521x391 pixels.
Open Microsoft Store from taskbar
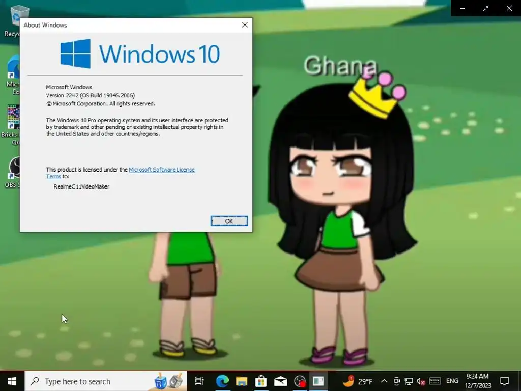[x=261, y=381]
